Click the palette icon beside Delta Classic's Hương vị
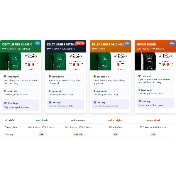Screen dimensions: 176x176 5,77
